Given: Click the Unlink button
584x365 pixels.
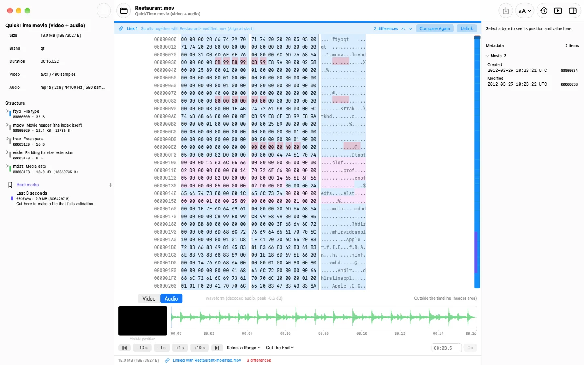Looking at the screenshot, I should (x=466, y=28).
